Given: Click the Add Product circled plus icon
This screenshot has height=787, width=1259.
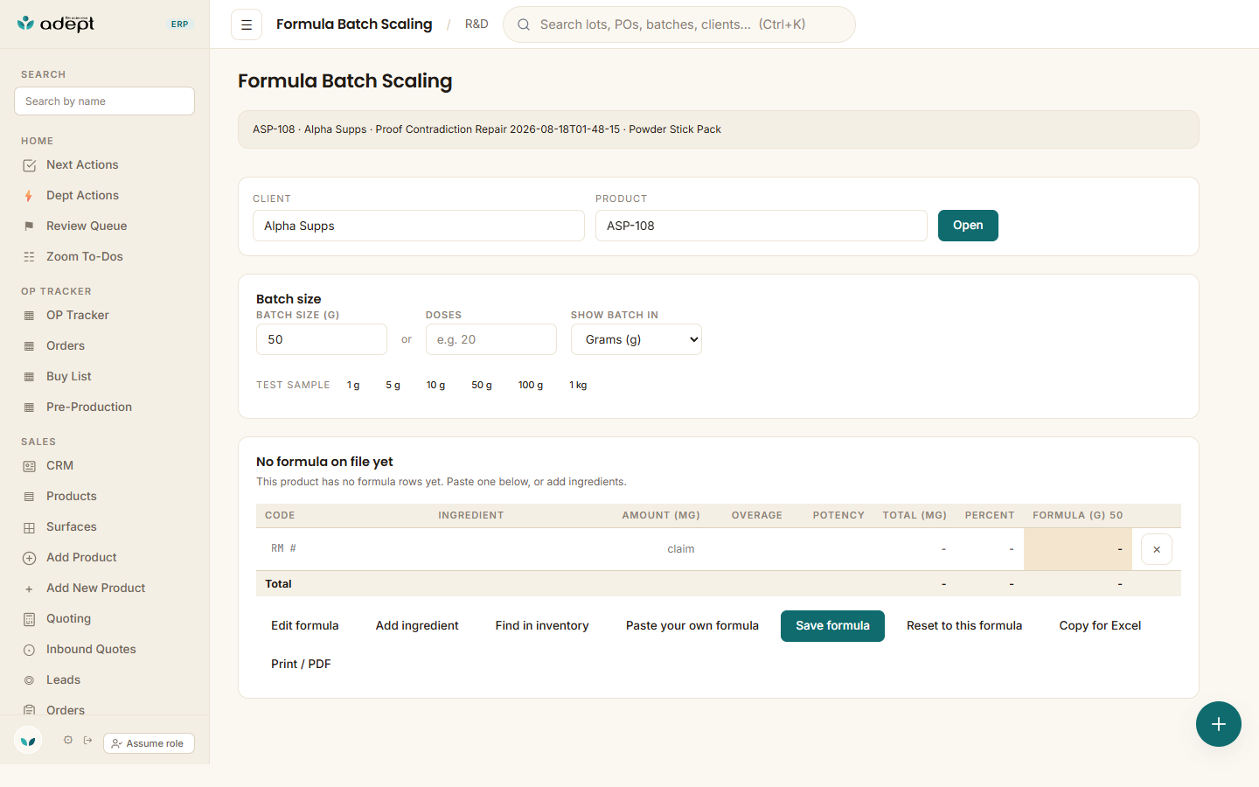Looking at the screenshot, I should (29, 558).
